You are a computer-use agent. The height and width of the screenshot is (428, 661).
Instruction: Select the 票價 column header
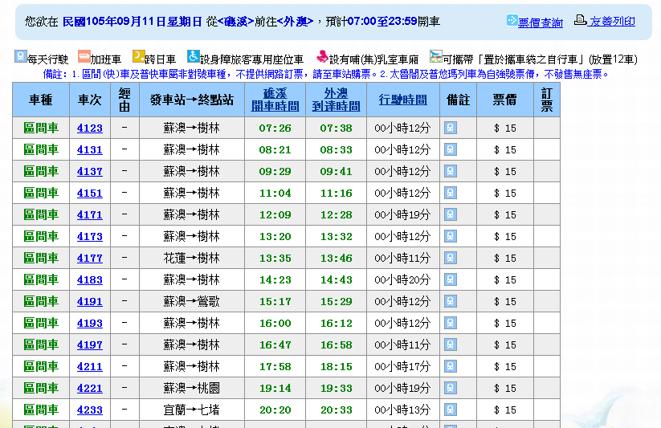pyautogui.click(x=505, y=100)
